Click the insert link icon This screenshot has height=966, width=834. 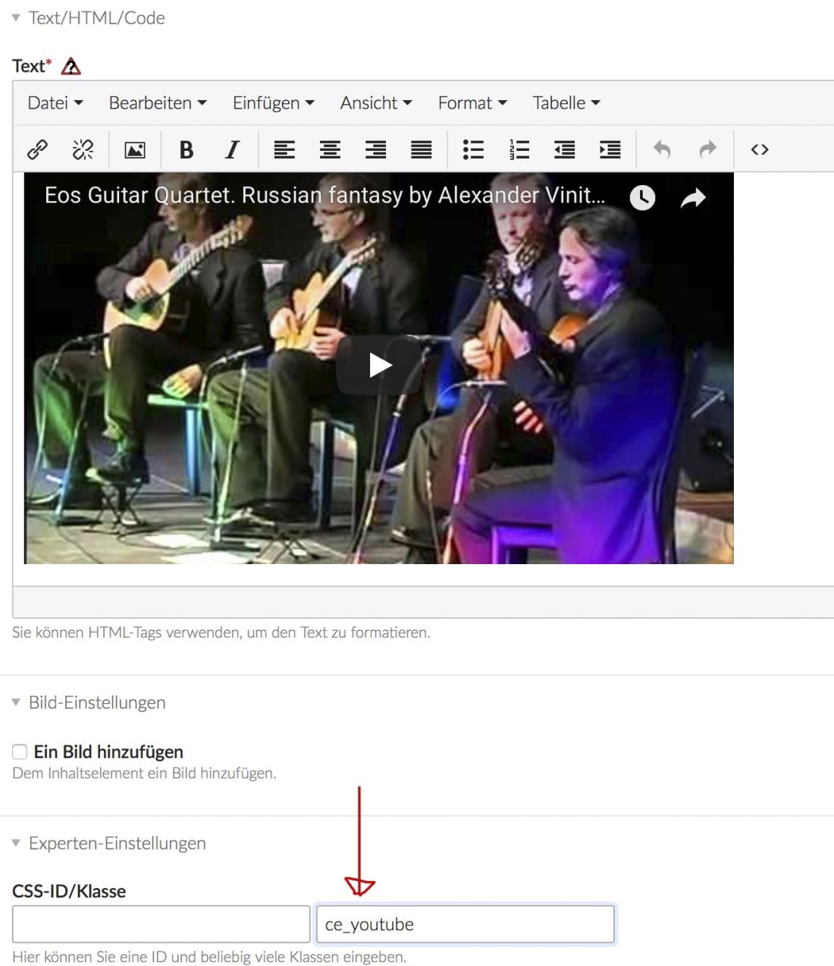click(37, 149)
